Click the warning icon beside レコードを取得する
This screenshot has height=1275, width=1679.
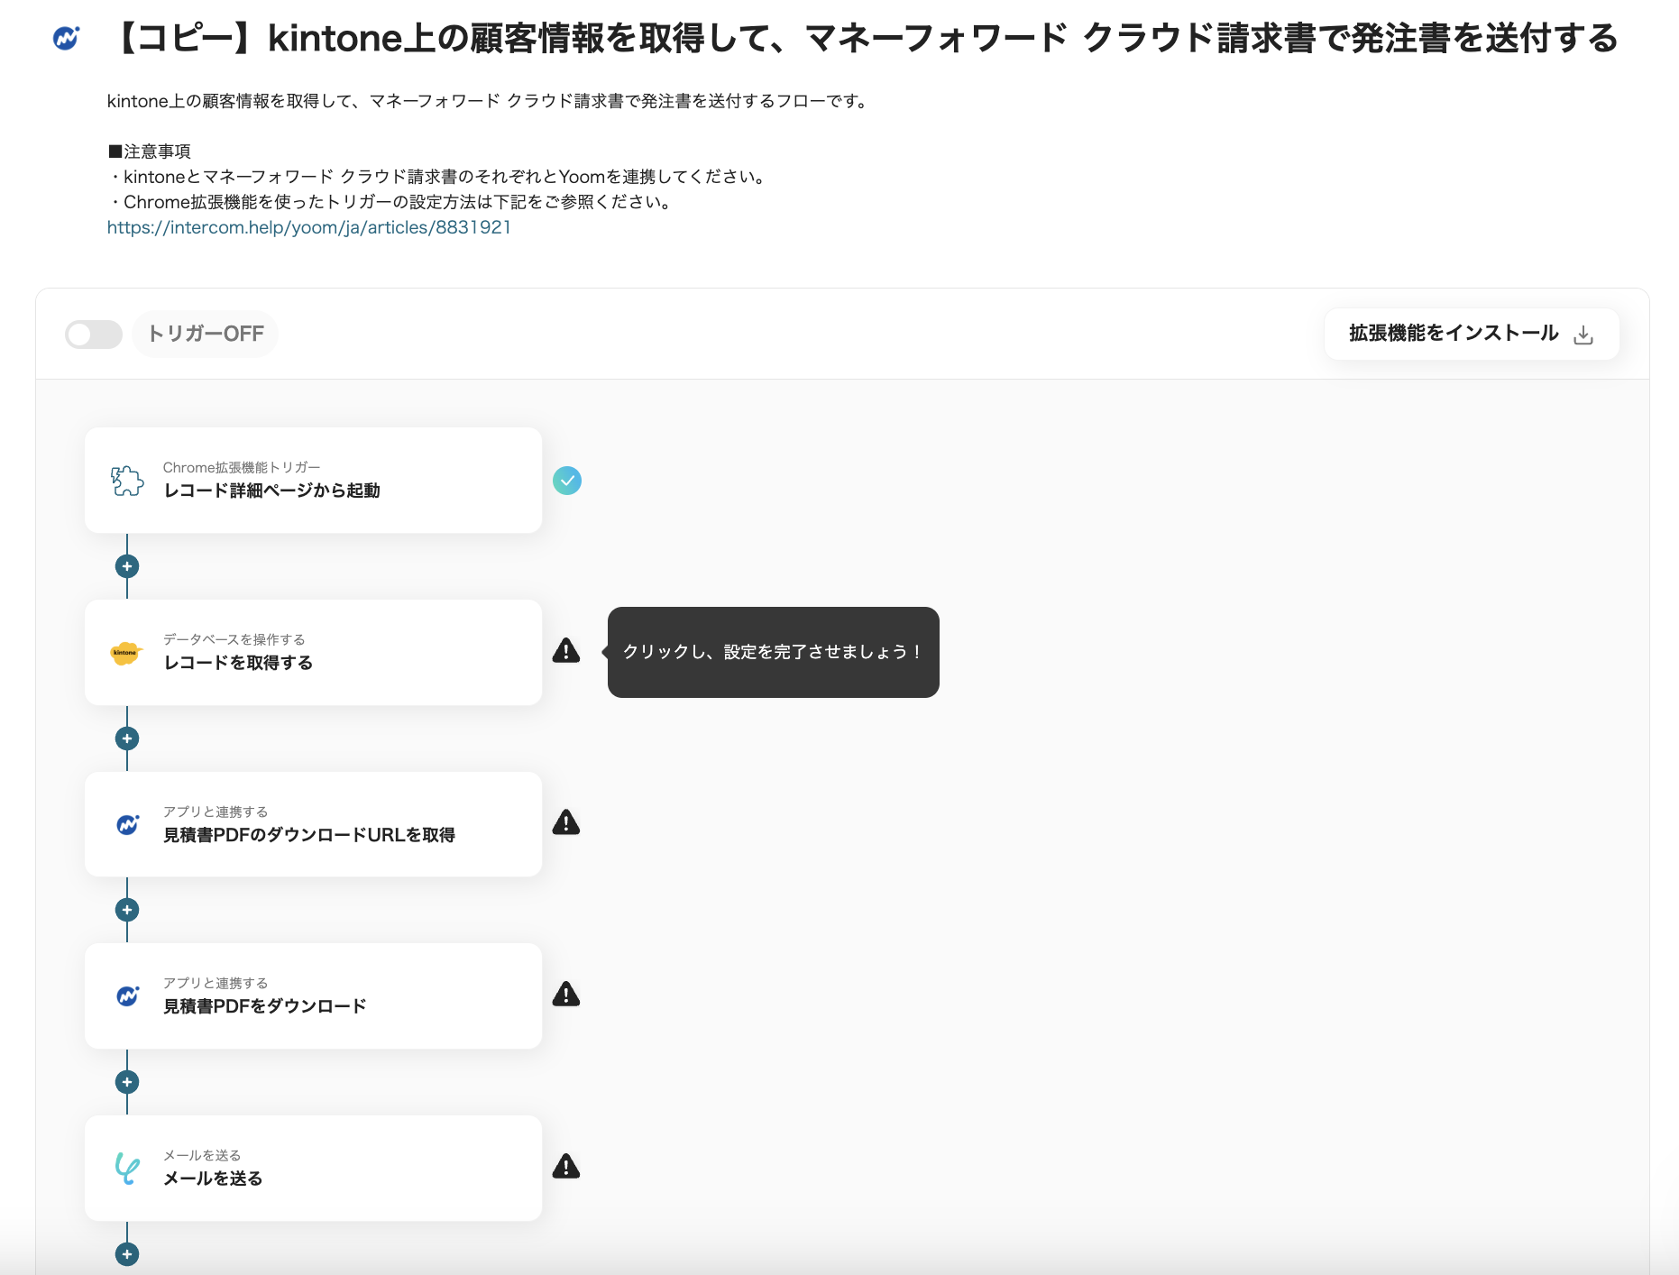click(x=566, y=650)
